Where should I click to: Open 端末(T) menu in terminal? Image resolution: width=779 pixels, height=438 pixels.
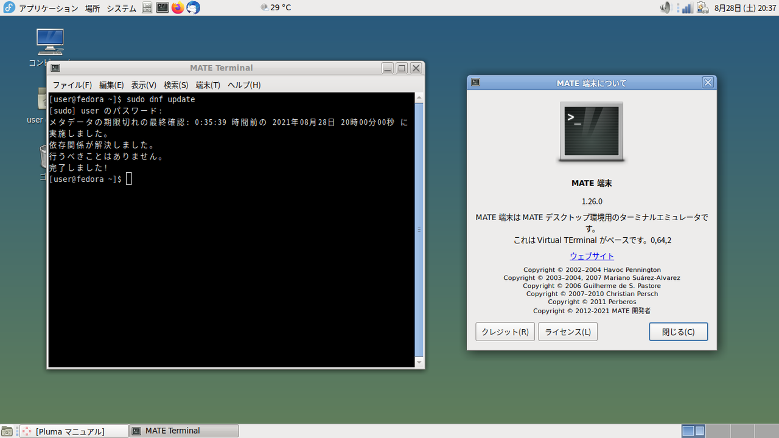[x=208, y=85]
